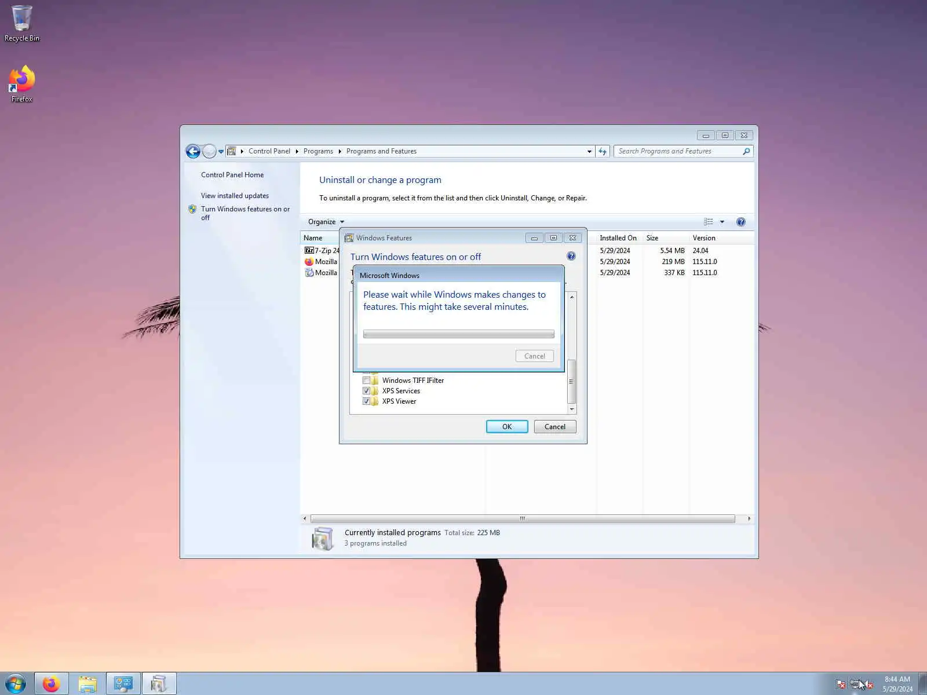Click the horizontal scrollbar in program list
The image size is (927, 695).
coord(523,518)
